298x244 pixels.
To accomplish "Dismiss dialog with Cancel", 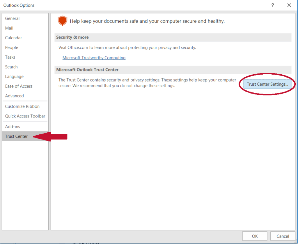I will point(282,236).
